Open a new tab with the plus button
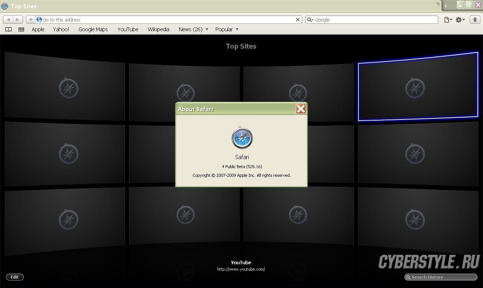The width and height of the screenshot is (483, 288). [x=446, y=6]
